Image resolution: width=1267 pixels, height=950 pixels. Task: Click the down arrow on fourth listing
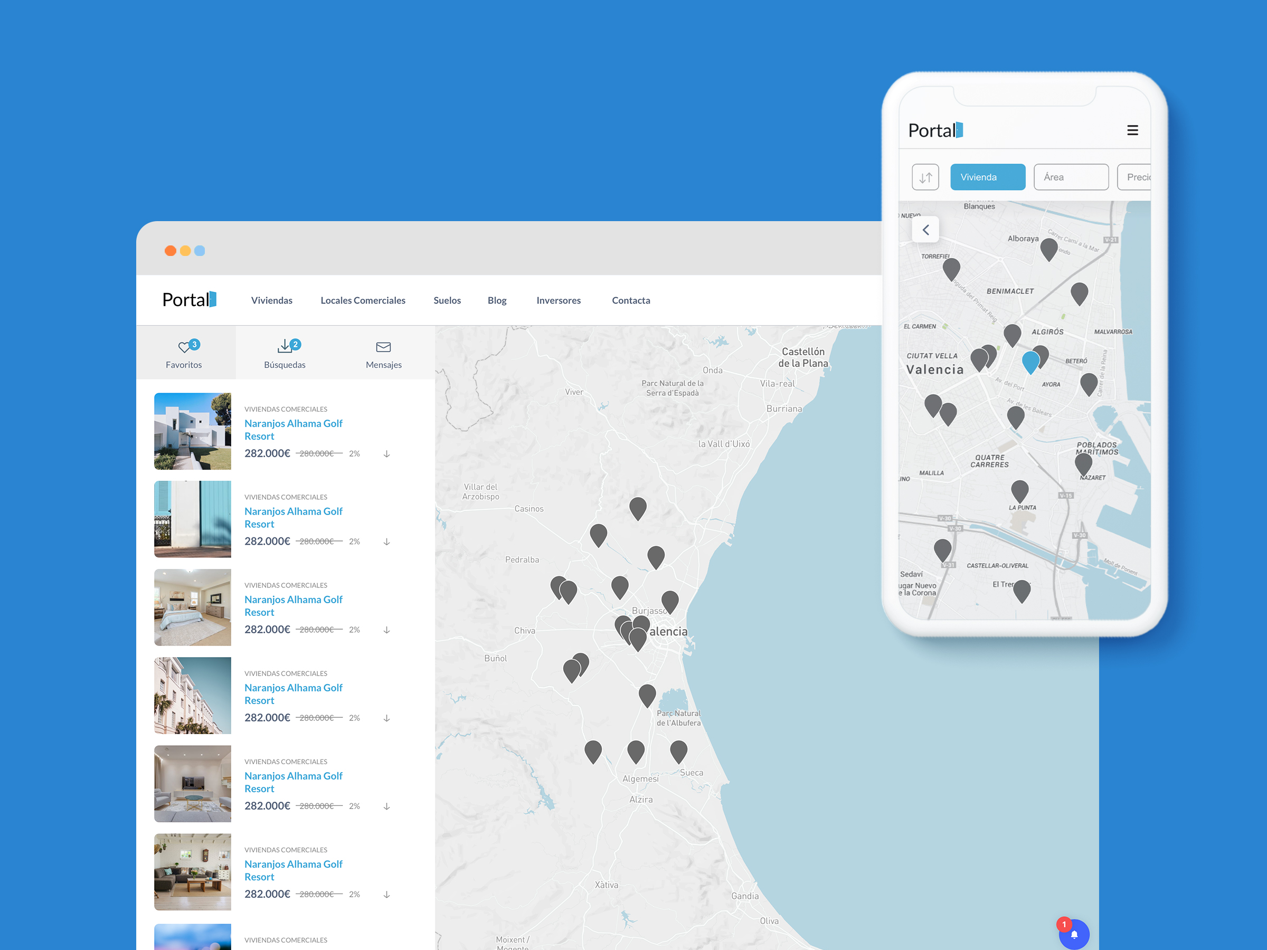(386, 718)
